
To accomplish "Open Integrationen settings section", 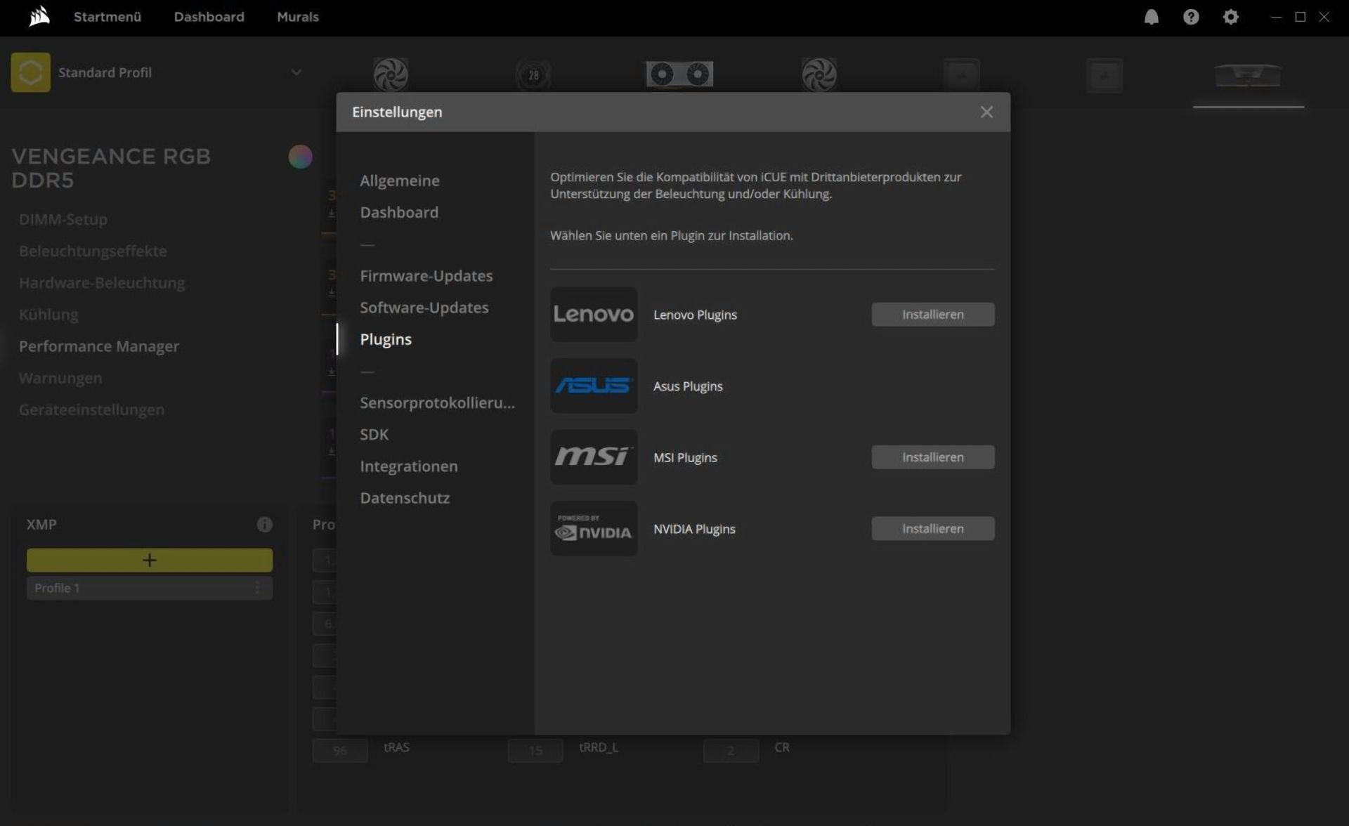I will click(409, 466).
